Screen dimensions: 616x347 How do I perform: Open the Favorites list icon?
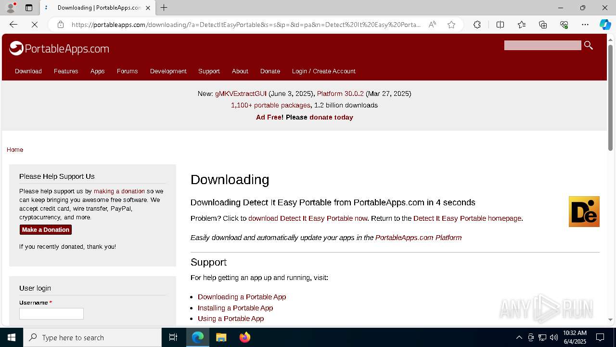[x=522, y=25]
